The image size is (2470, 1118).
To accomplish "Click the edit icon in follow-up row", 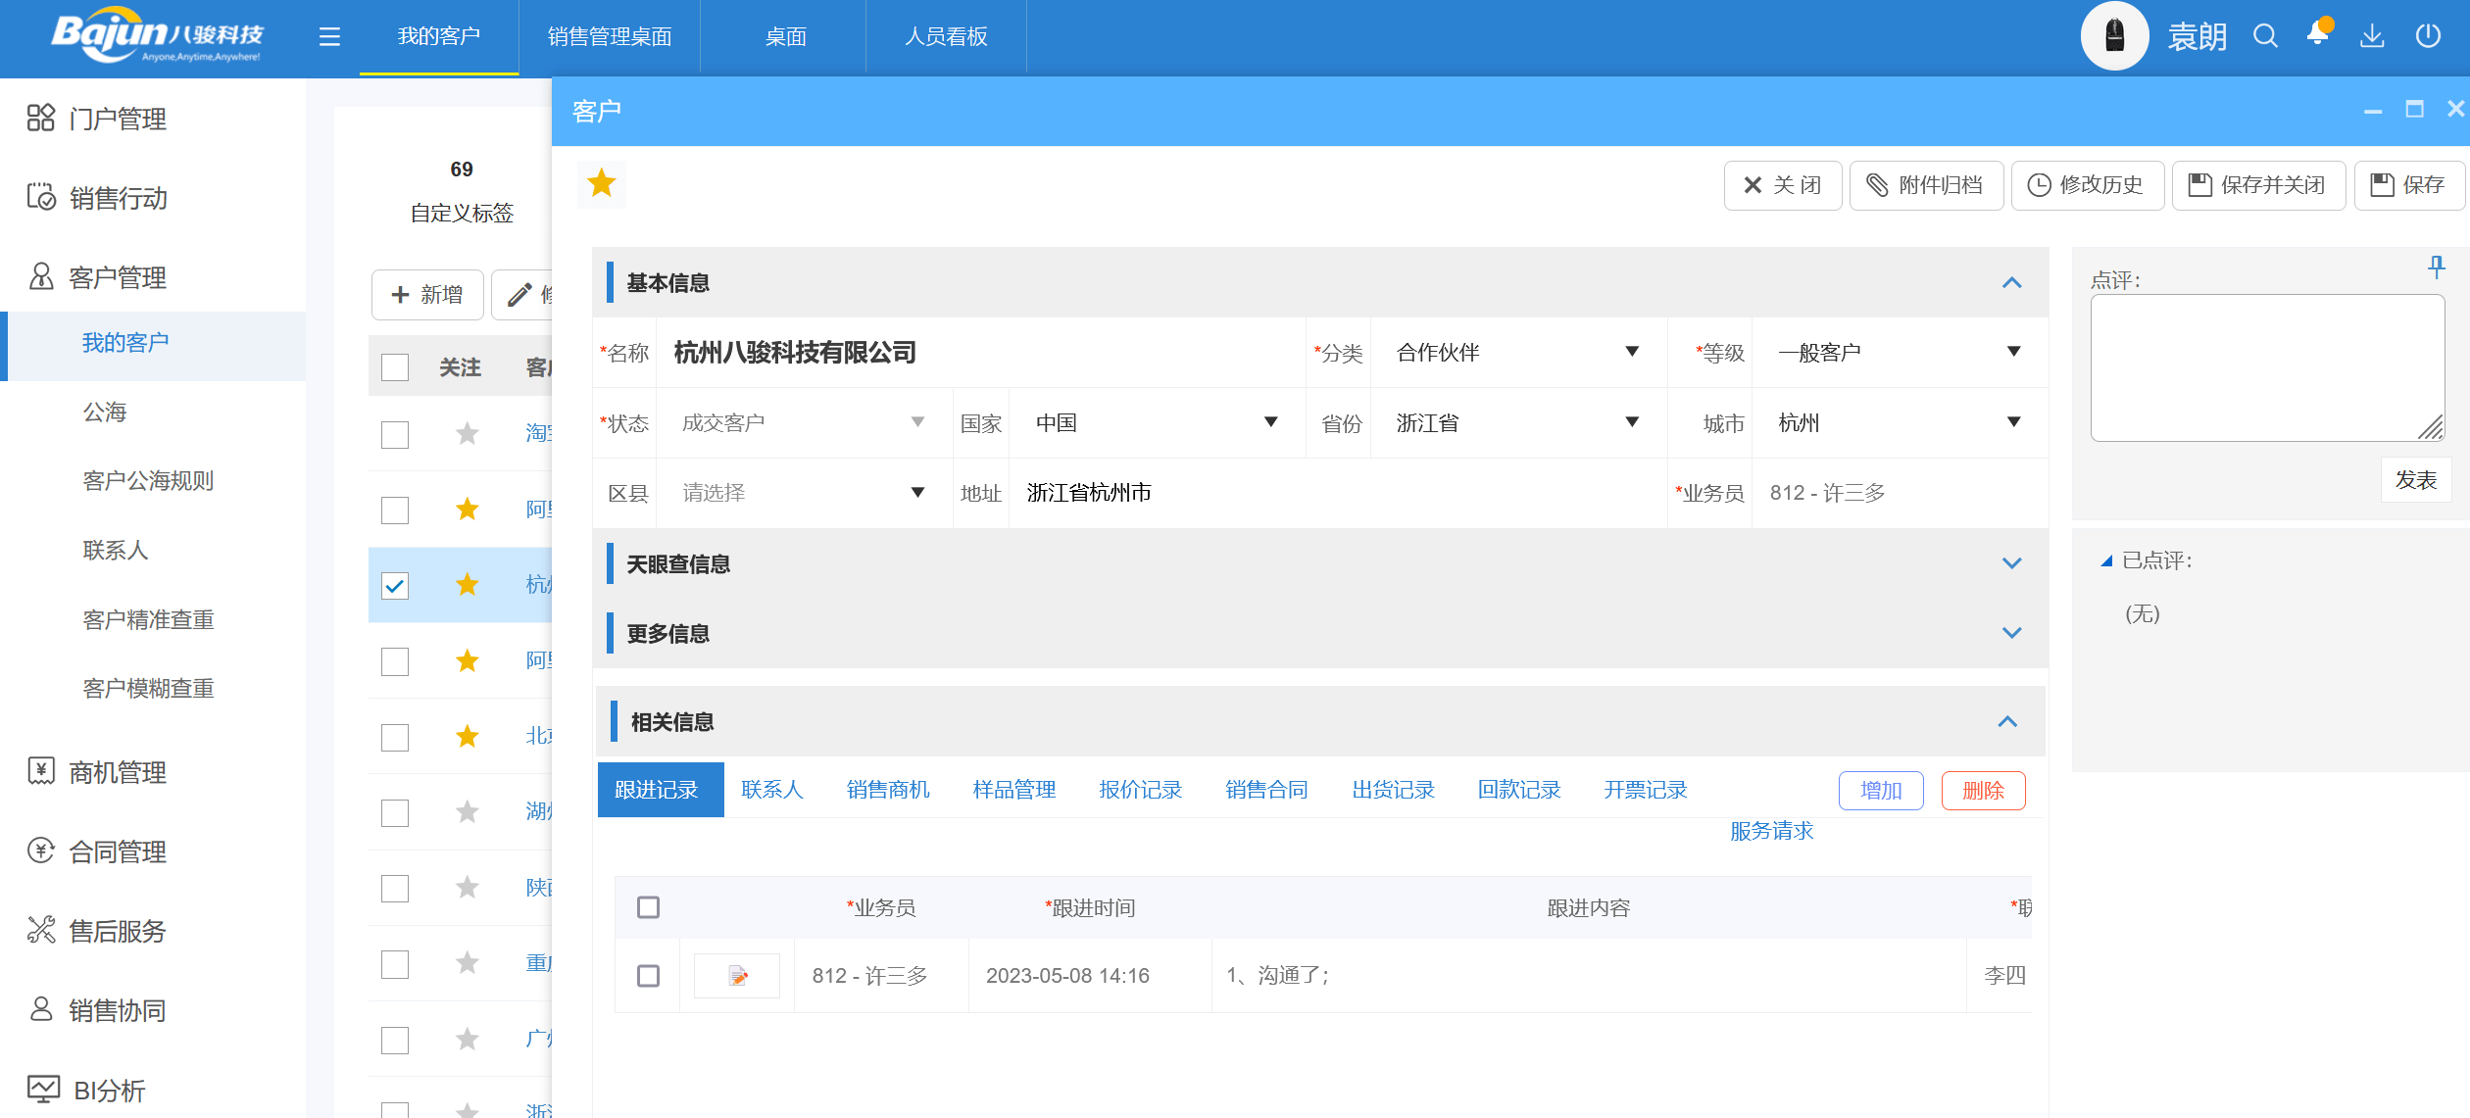I will tap(737, 976).
